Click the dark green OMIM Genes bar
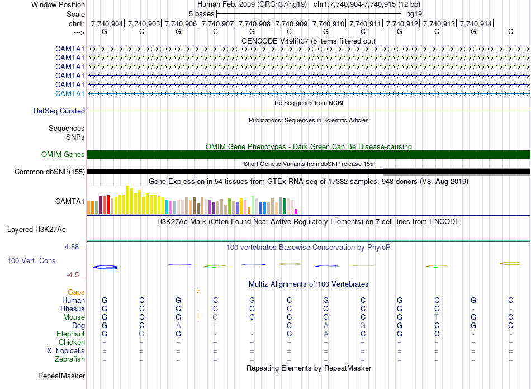This screenshot has height=389, width=531. coord(309,154)
